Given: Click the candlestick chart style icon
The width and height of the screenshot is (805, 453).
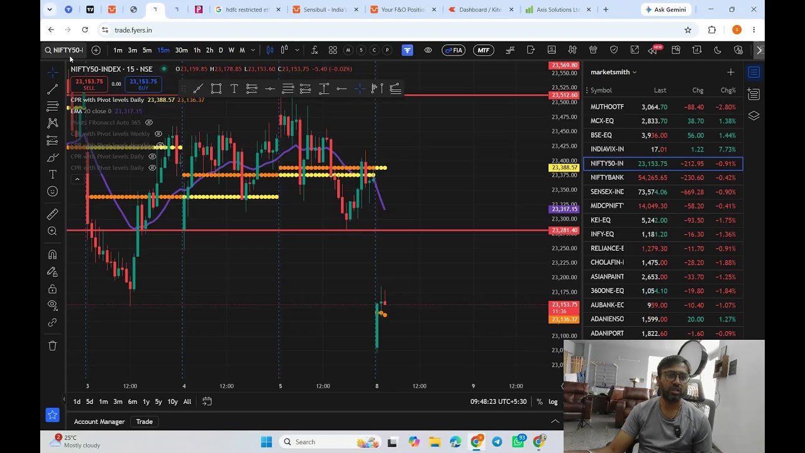Looking at the screenshot, I should (270, 50).
